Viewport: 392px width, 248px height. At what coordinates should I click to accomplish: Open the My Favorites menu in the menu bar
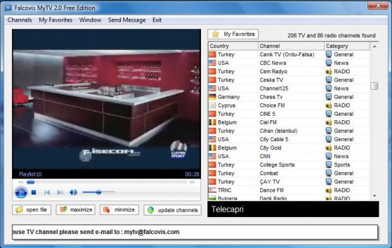coord(56,20)
